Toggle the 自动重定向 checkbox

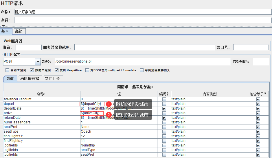pyautogui.click(x=7, y=70)
